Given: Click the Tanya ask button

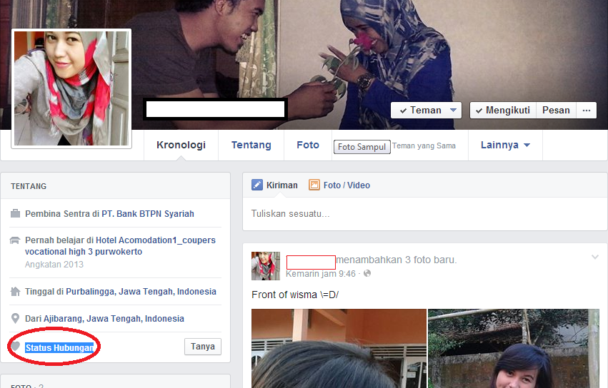Looking at the screenshot, I should coord(203,347).
